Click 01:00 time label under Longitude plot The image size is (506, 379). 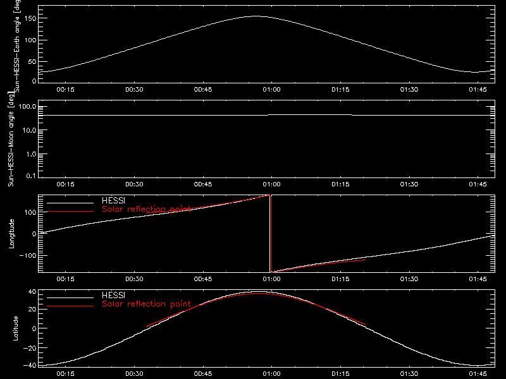(272, 279)
